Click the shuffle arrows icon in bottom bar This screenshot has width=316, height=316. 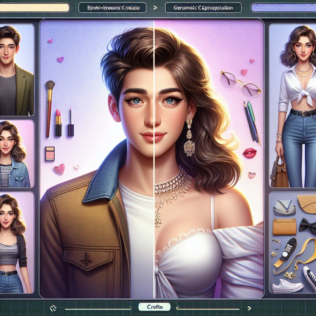(x=52, y=307)
